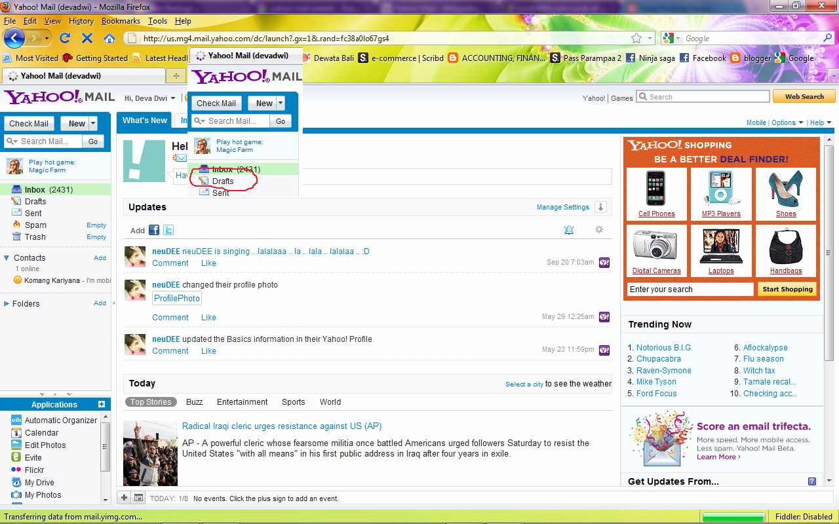Click Enter your search shopping field

click(x=690, y=290)
